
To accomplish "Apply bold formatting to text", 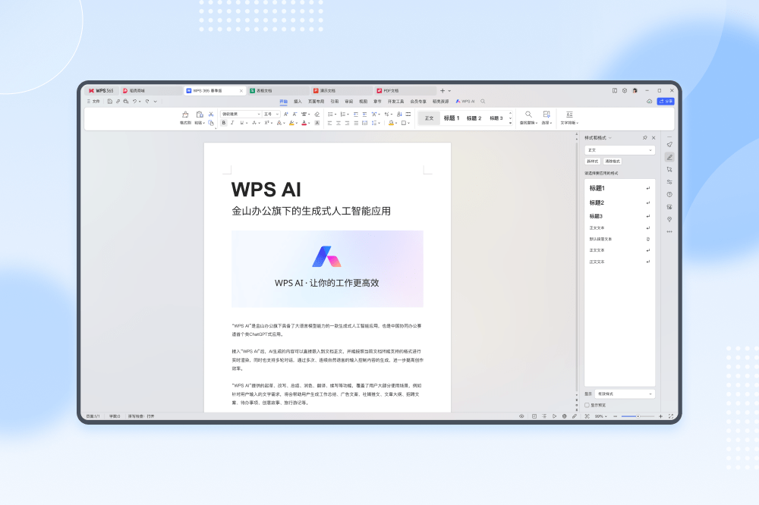I will pos(224,123).
